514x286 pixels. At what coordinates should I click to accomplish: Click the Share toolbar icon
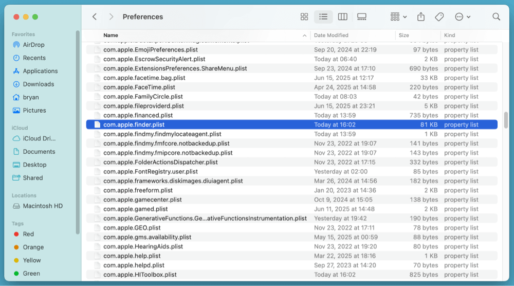click(x=421, y=17)
